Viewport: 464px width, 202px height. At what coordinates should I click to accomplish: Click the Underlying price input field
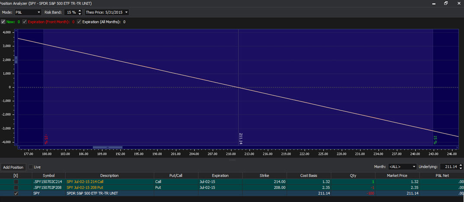tap(448, 167)
